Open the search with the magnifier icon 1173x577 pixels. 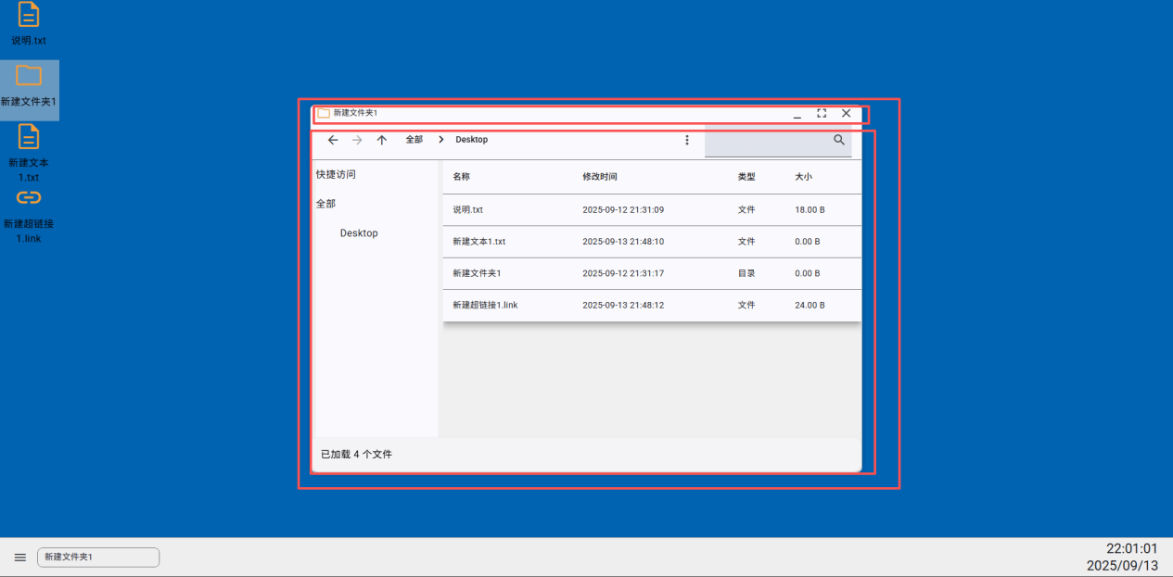pos(838,140)
